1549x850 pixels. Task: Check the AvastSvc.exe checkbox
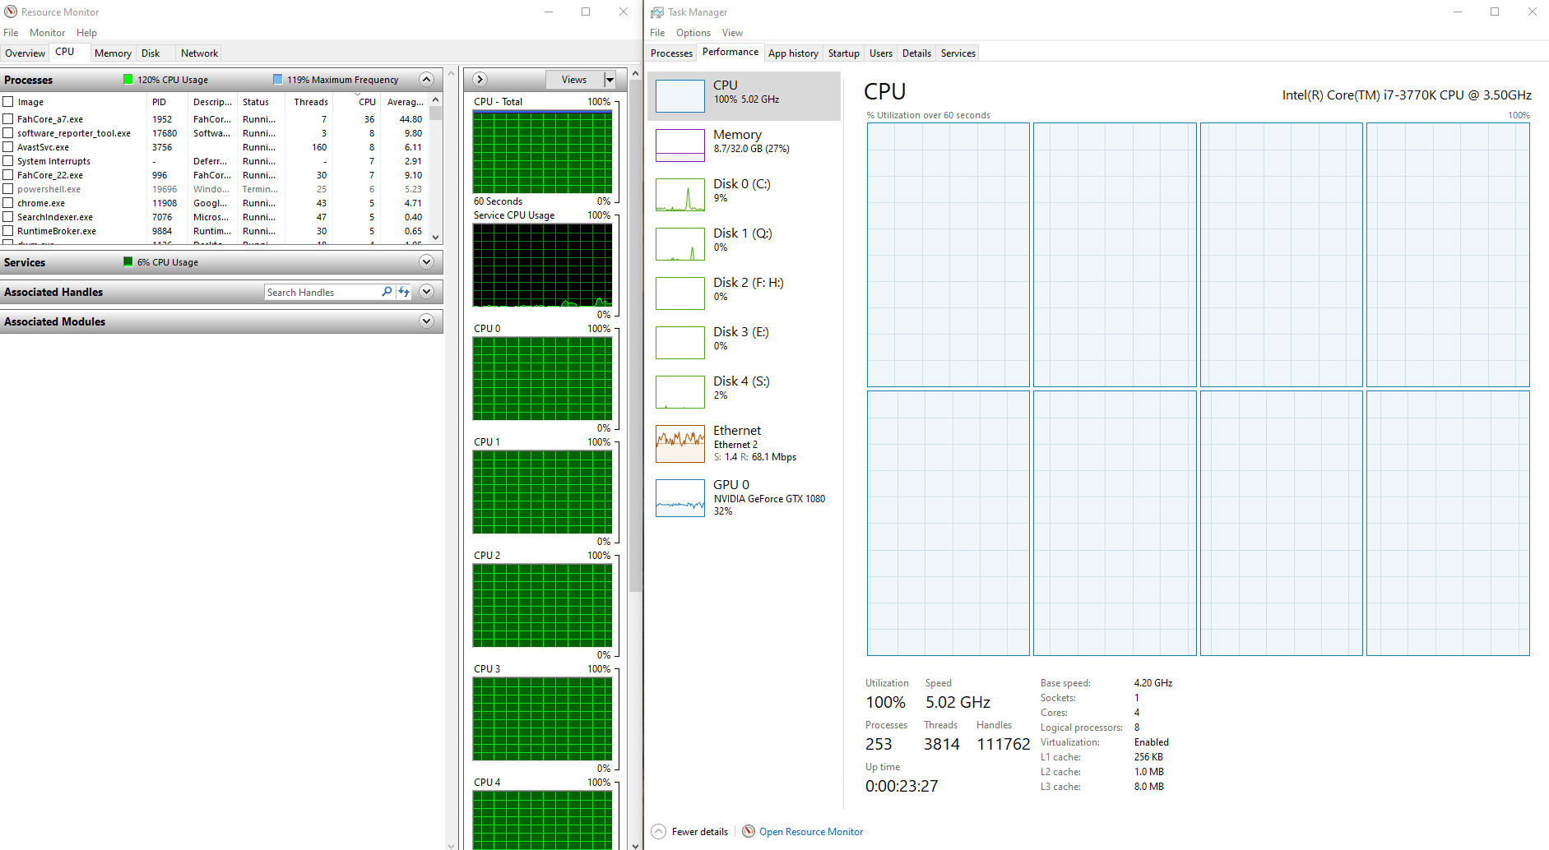pos(8,147)
